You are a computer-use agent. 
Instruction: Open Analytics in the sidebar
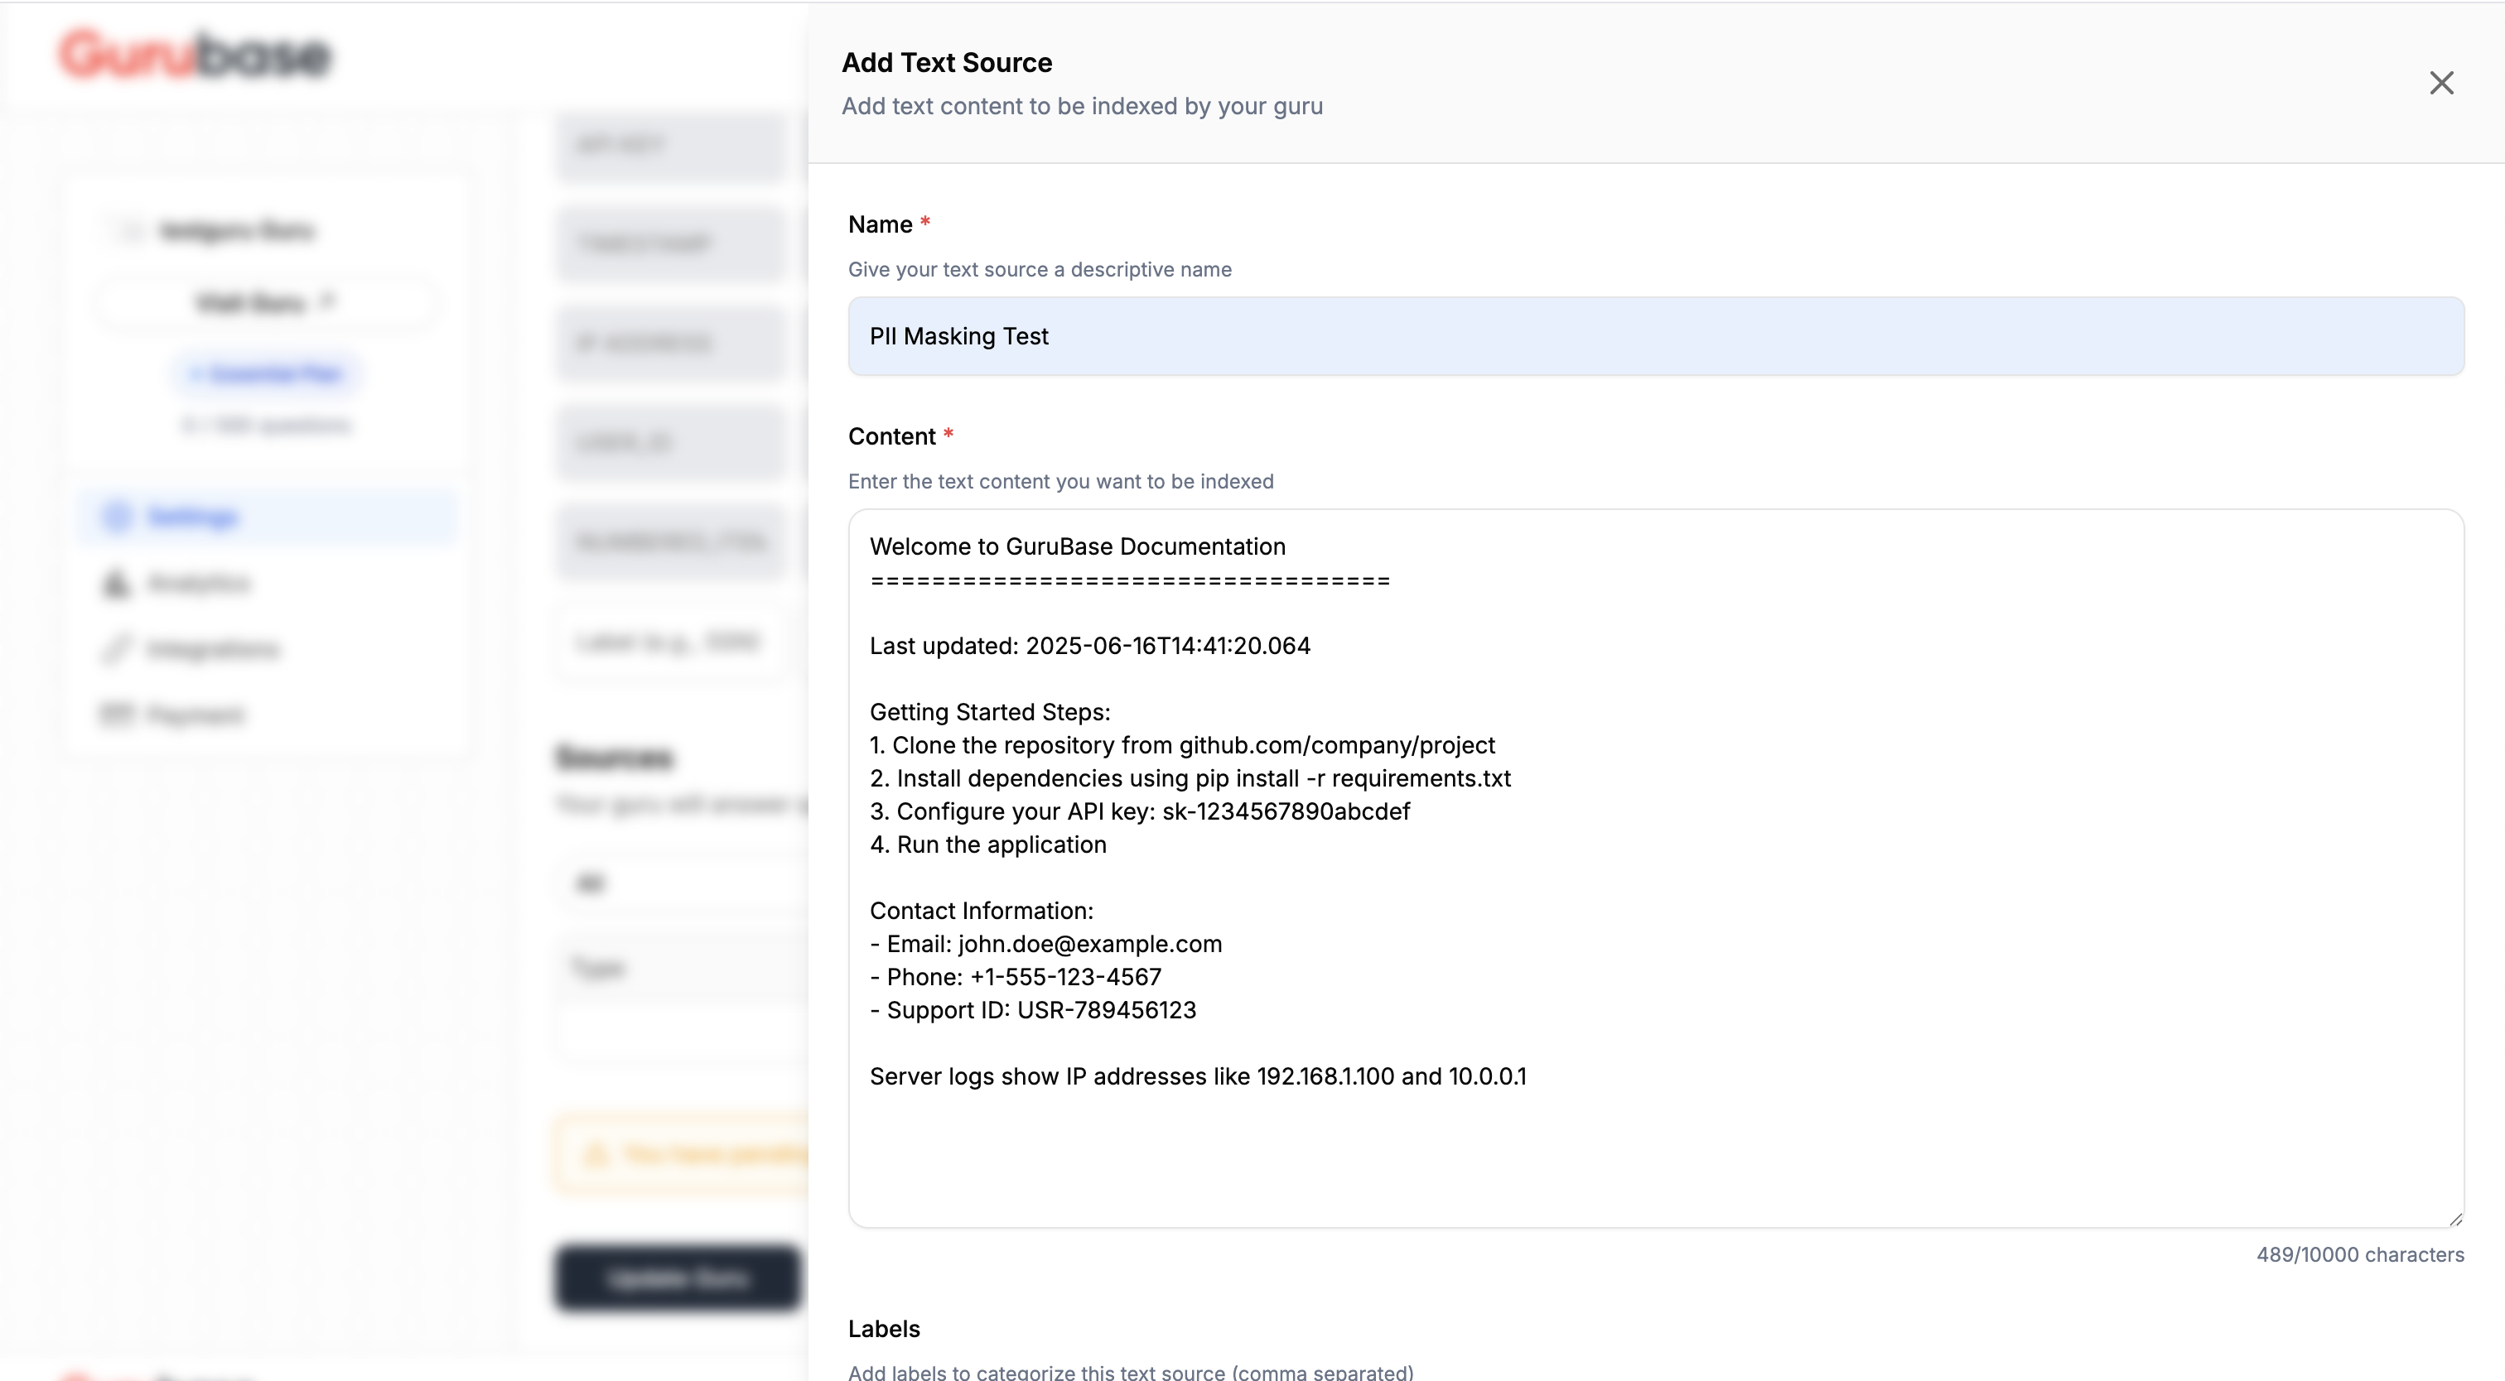coord(200,583)
